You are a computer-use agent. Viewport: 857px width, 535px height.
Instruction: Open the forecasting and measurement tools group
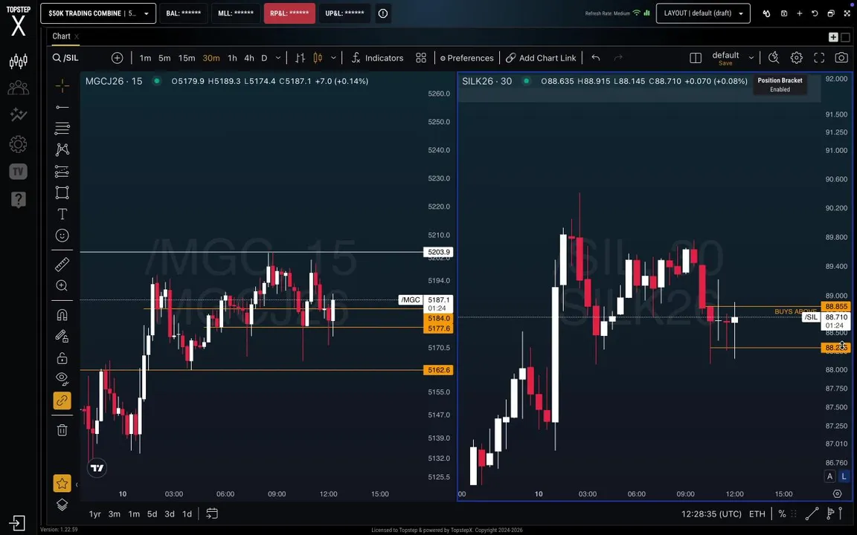coord(62,171)
